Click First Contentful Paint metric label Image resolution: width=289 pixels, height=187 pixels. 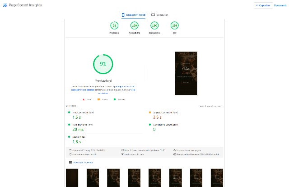[x=83, y=112]
